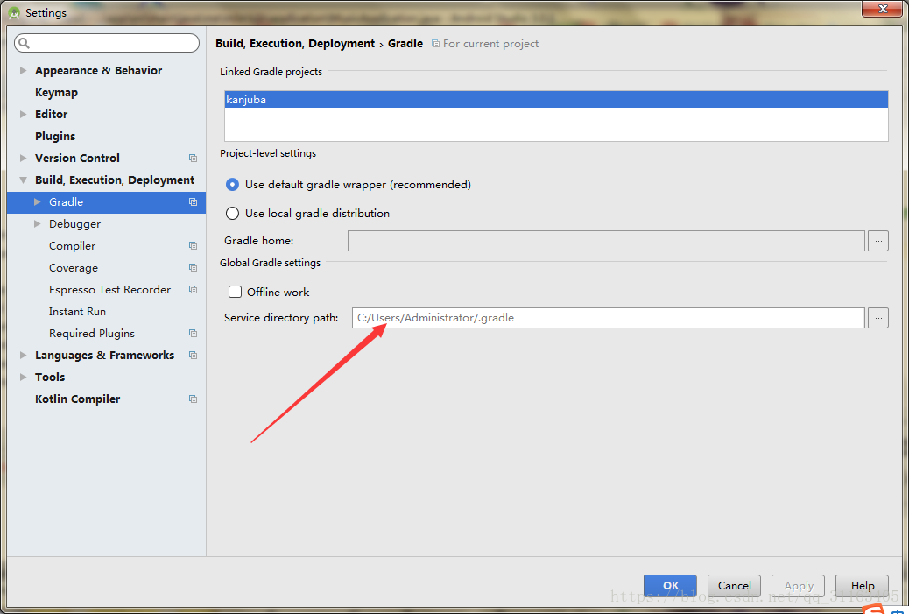The image size is (909, 614).
Task: Open the browse icon beside Service directory path
Action: pyautogui.click(x=877, y=317)
